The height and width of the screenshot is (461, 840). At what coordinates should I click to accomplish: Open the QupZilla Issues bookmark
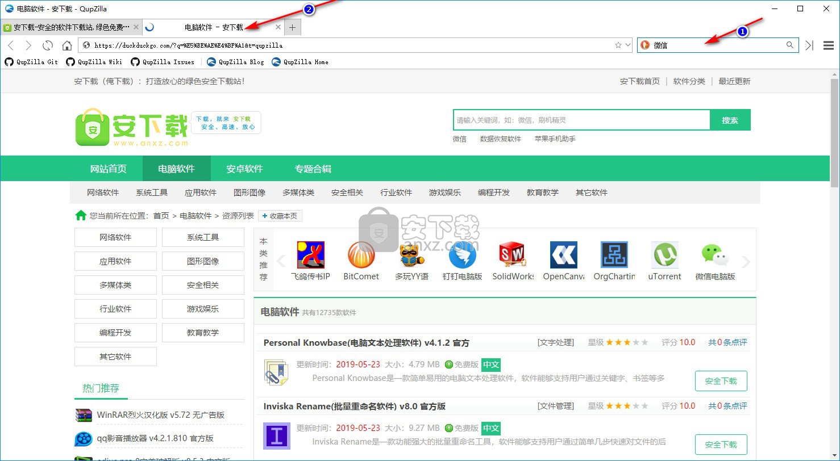coord(162,62)
